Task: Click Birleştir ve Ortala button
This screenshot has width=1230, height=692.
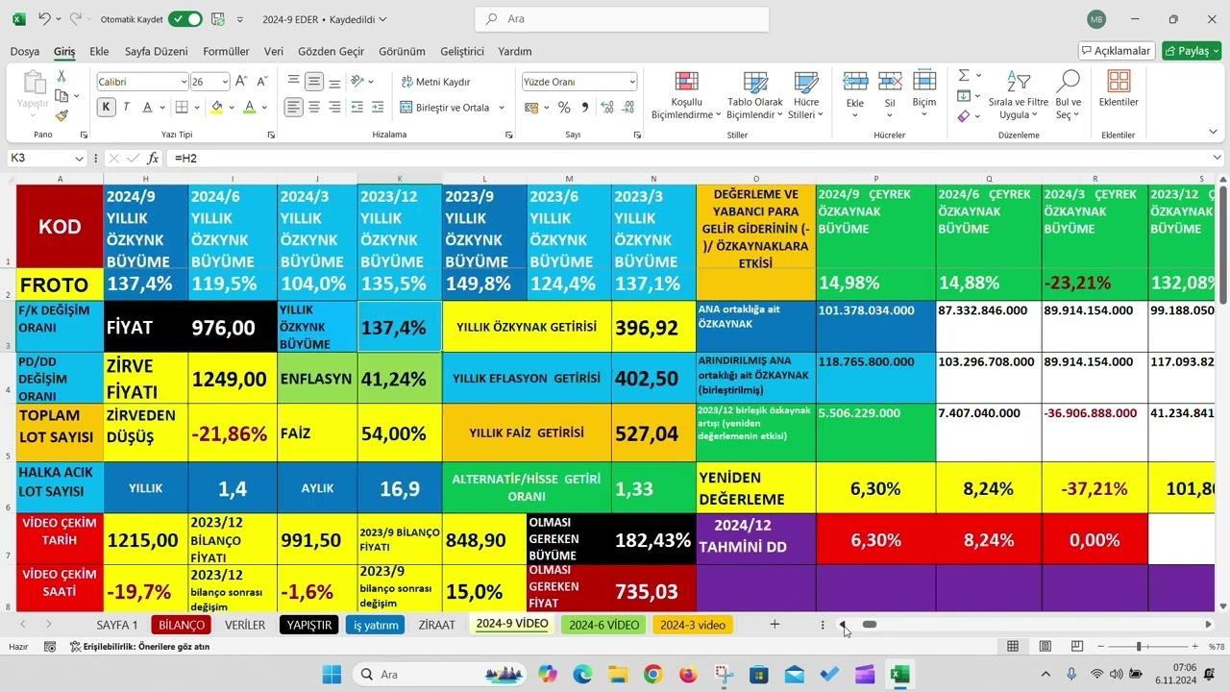Action: pos(445,108)
